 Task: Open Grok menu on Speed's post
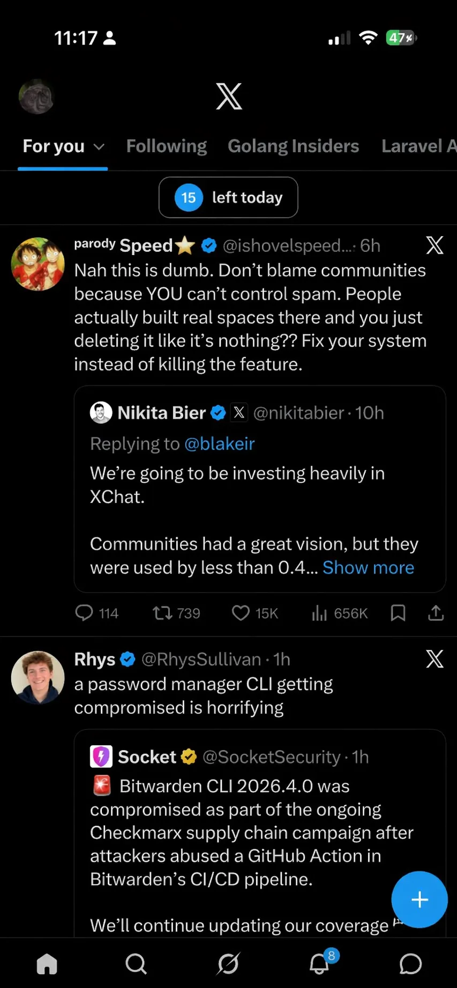point(434,245)
